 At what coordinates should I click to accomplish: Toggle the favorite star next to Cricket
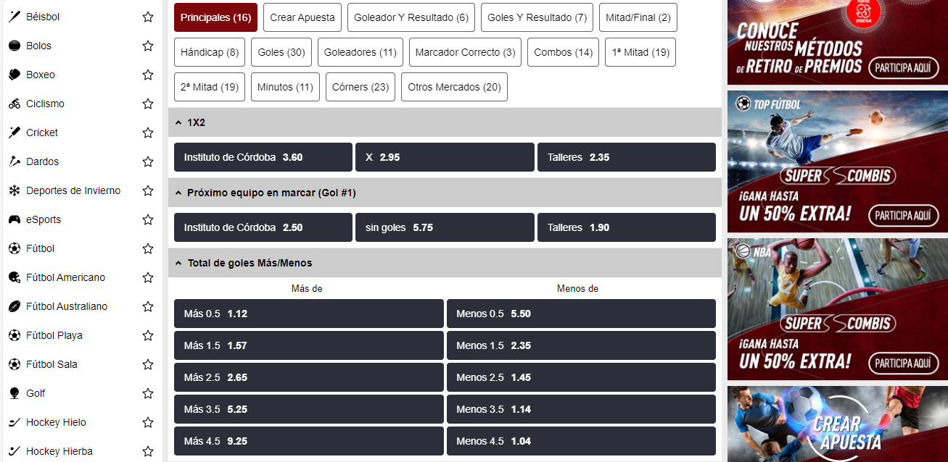coord(147,133)
